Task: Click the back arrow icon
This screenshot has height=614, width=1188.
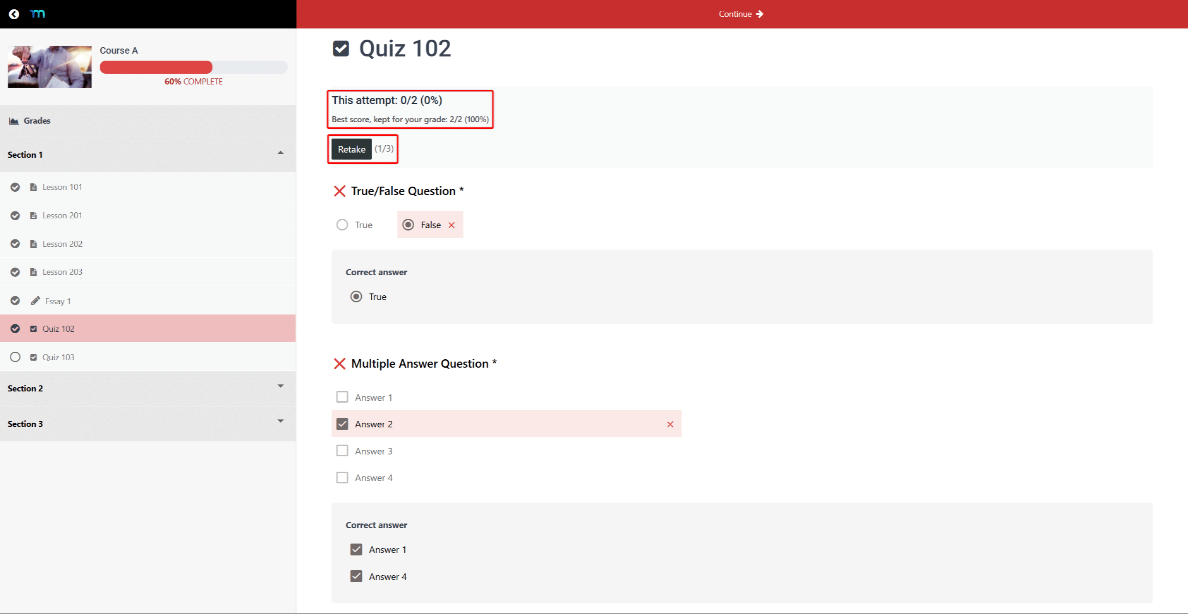Action: 14,14
